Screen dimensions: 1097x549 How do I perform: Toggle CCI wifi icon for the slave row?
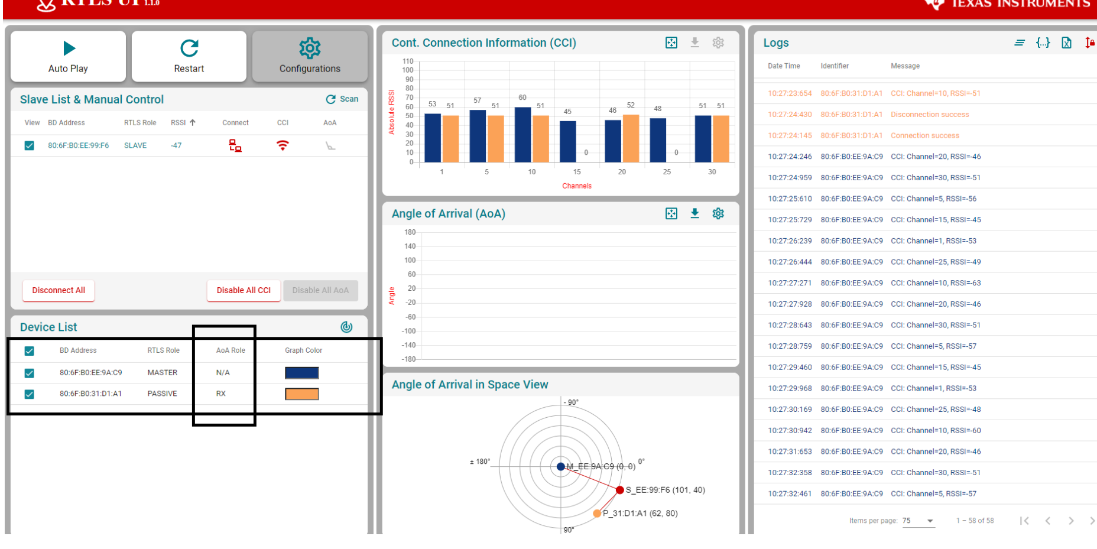point(283,145)
